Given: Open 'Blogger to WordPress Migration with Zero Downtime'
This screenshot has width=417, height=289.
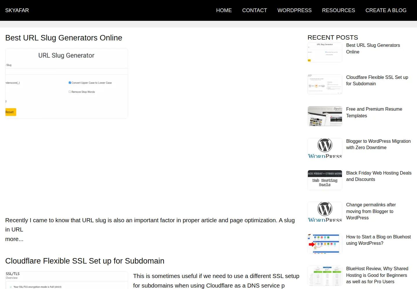Looking at the screenshot, I should [378, 144].
